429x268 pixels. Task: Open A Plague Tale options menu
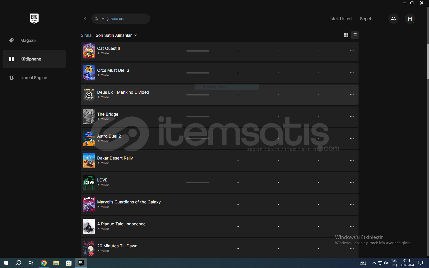(x=352, y=226)
